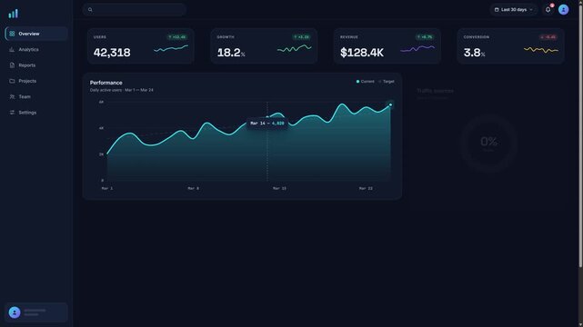Click the Performance chart title
Image resolution: width=583 pixels, height=327 pixels.
106,83
